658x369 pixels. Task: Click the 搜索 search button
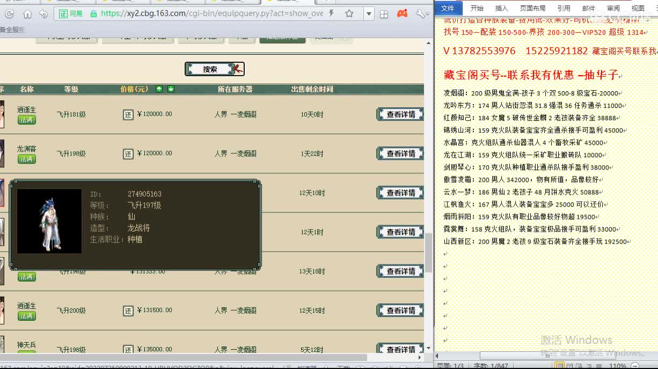click(215, 69)
